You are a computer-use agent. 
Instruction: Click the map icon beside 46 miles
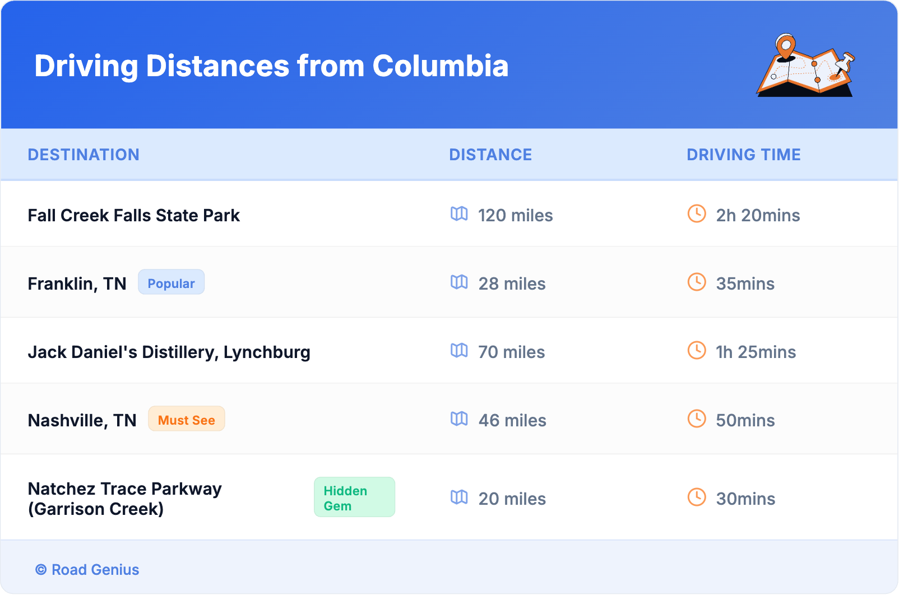click(459, 419)
